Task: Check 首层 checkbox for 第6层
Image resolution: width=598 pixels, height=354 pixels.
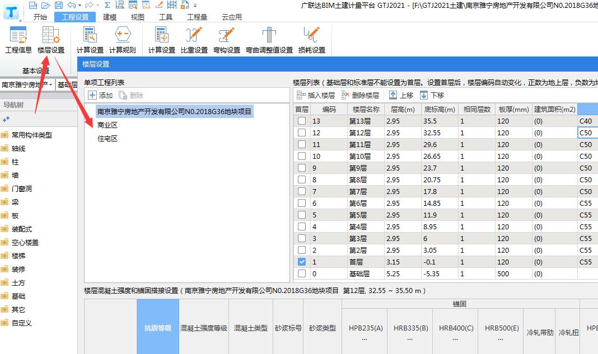Action: coord(302,203)
